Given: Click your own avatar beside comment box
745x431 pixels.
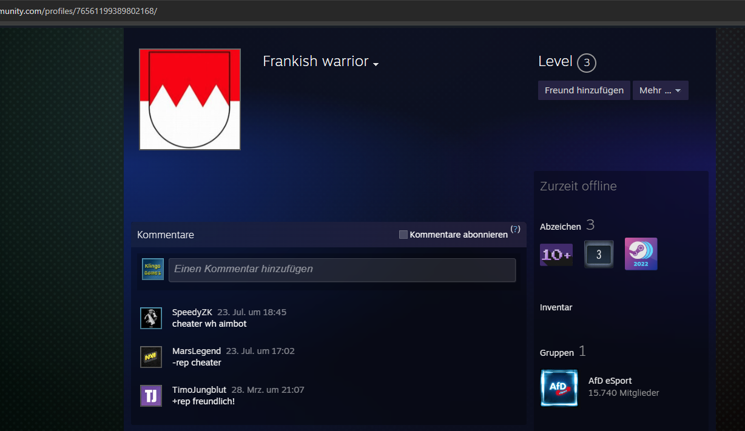Looking at the screenshot, I should (153, 269).
